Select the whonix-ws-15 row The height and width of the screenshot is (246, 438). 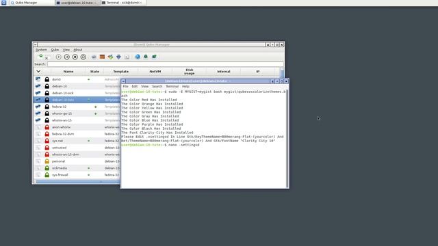pos(77,120)
